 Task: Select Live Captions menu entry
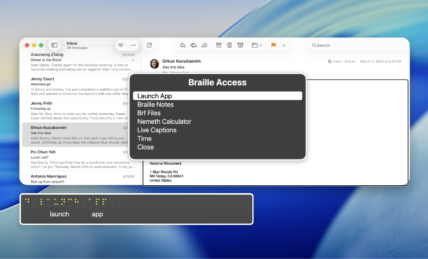[157, 130]
